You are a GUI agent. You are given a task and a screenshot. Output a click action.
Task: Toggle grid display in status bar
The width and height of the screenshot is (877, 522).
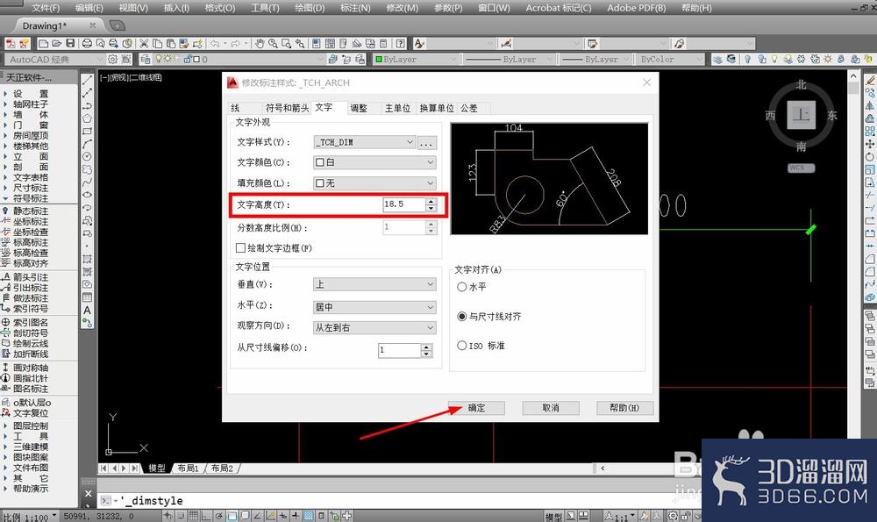pyautogui.click(x=193, y=515)
